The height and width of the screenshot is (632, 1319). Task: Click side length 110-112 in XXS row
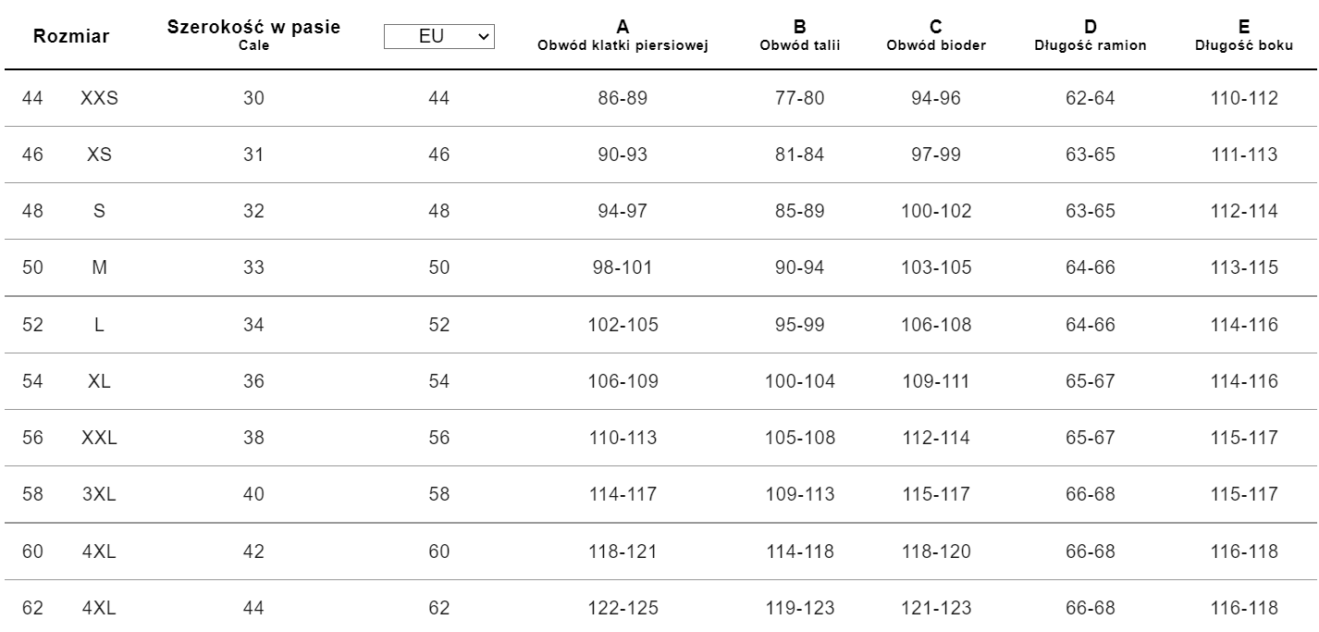(1244, 98)
